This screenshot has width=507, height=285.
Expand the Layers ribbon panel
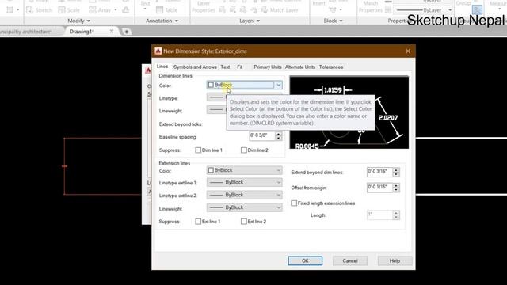tap(250, 21)
